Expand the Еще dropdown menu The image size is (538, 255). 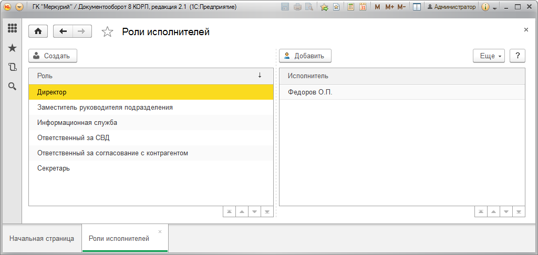tap(489, 56)
